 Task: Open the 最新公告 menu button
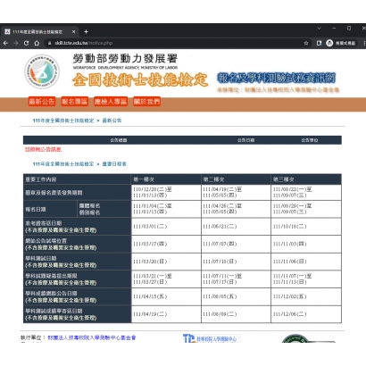click(42, 102)
